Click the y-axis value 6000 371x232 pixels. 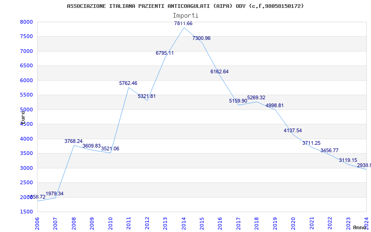tap(26, 80)
